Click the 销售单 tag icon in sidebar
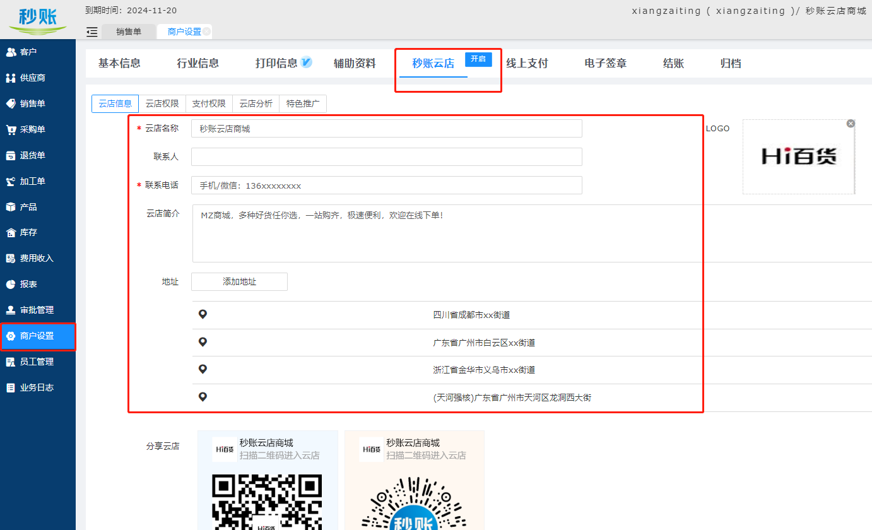The image size is (872, 530). (x=11, y=103)
